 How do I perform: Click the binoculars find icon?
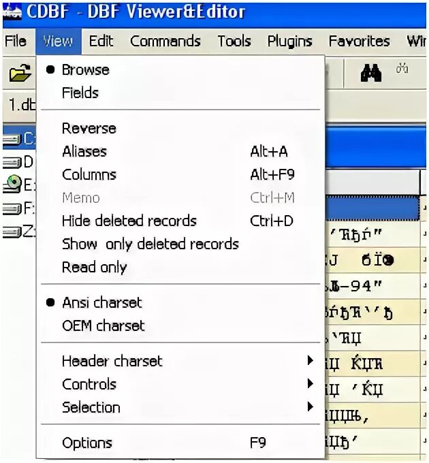(x=371, y=73)
